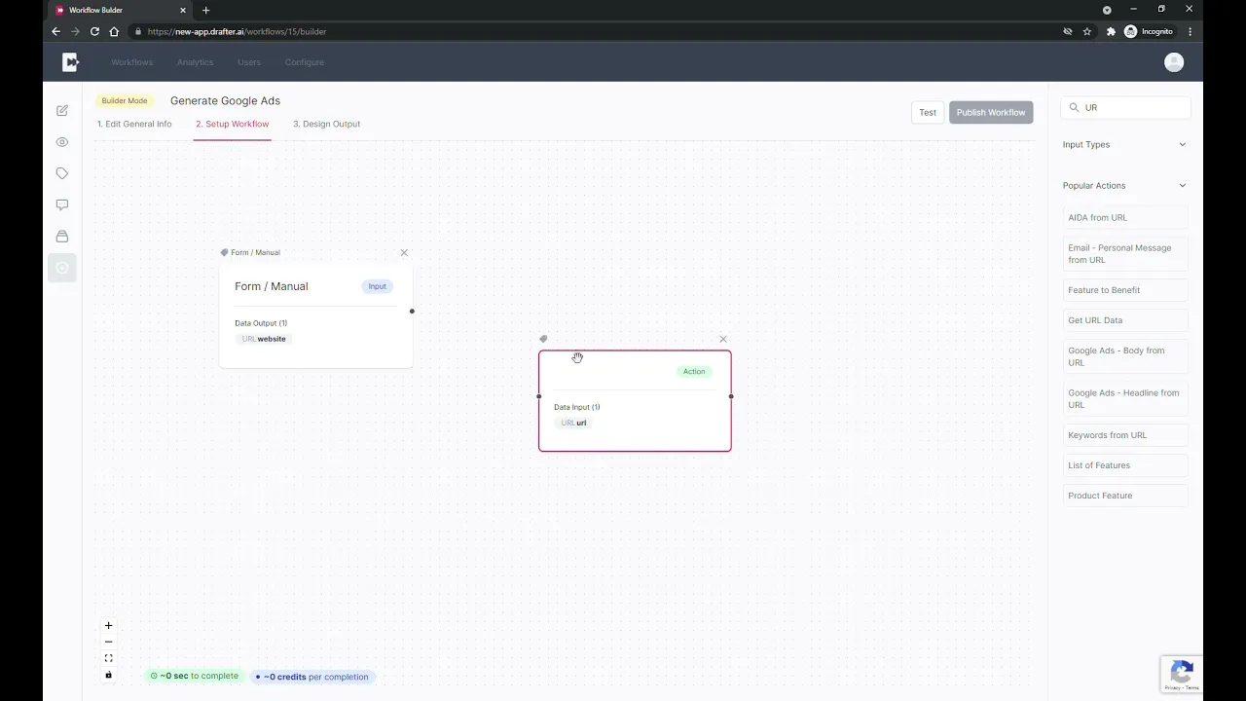
Task: Switch to 1. Edit General Info tab
Action: click(x=134, y=124)
